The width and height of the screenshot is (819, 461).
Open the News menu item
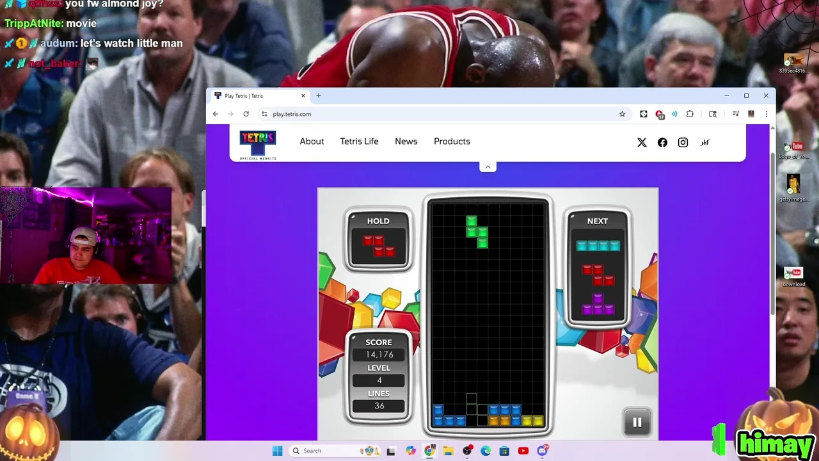406,142
